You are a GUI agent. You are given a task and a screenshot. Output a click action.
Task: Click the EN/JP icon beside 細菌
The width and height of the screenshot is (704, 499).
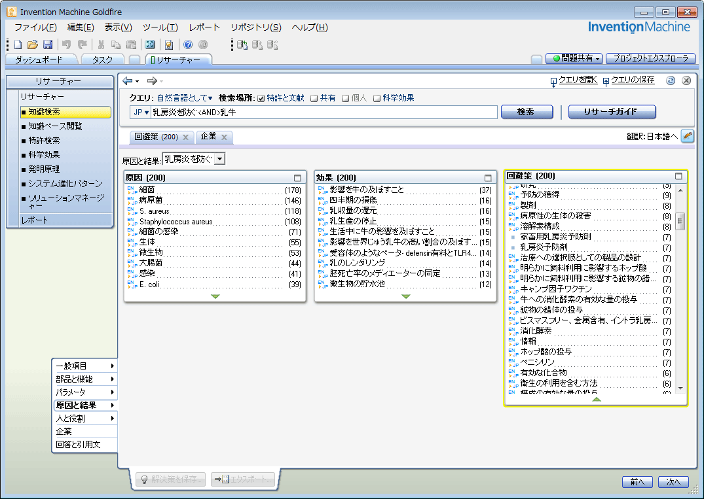[x=132, y=190]
